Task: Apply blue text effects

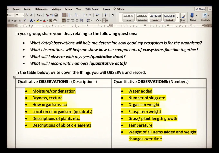Action: [31, 21]
